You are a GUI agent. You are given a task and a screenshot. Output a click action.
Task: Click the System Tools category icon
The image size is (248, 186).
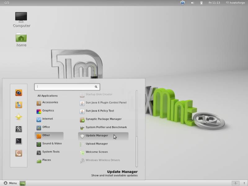click(x=39, y=153)
